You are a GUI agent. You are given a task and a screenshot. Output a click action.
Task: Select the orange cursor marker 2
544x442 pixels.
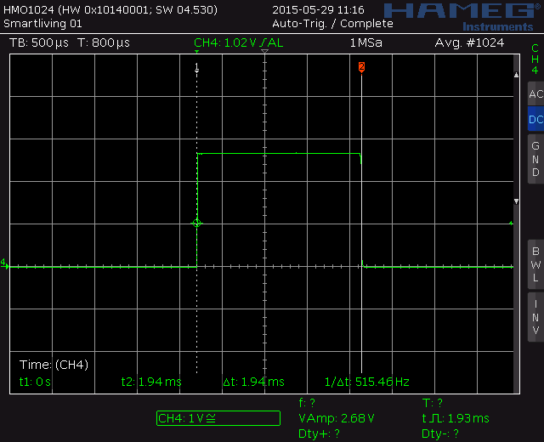pyautogui.click(x=361, y=66)
